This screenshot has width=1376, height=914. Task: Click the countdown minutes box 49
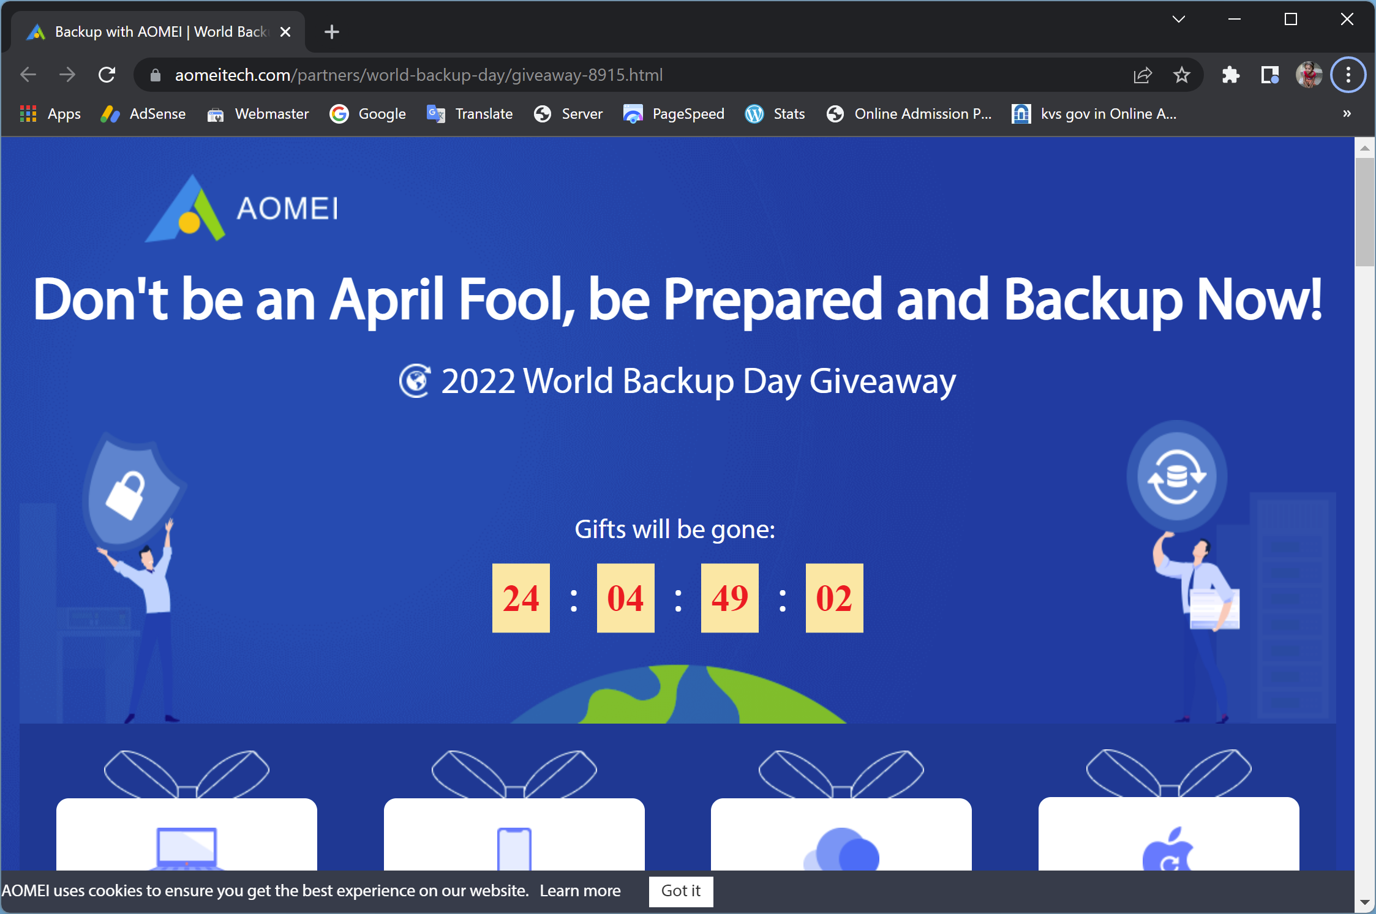pos(730,598)
